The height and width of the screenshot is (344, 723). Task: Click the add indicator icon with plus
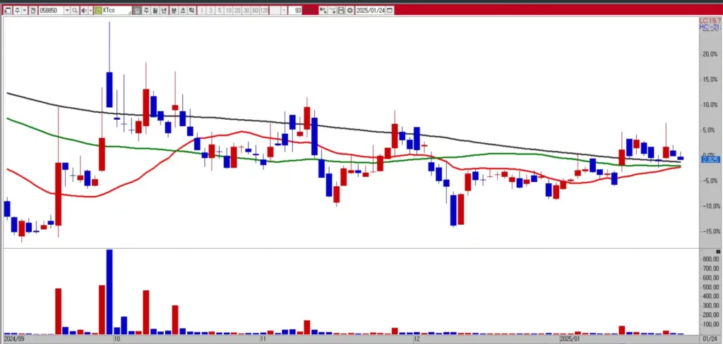pos(323,11)
